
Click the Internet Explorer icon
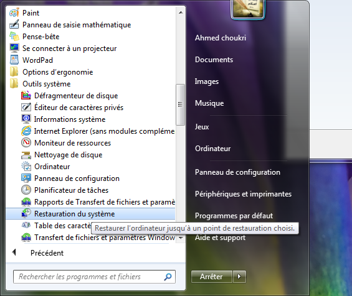click(x=26, y=131)
